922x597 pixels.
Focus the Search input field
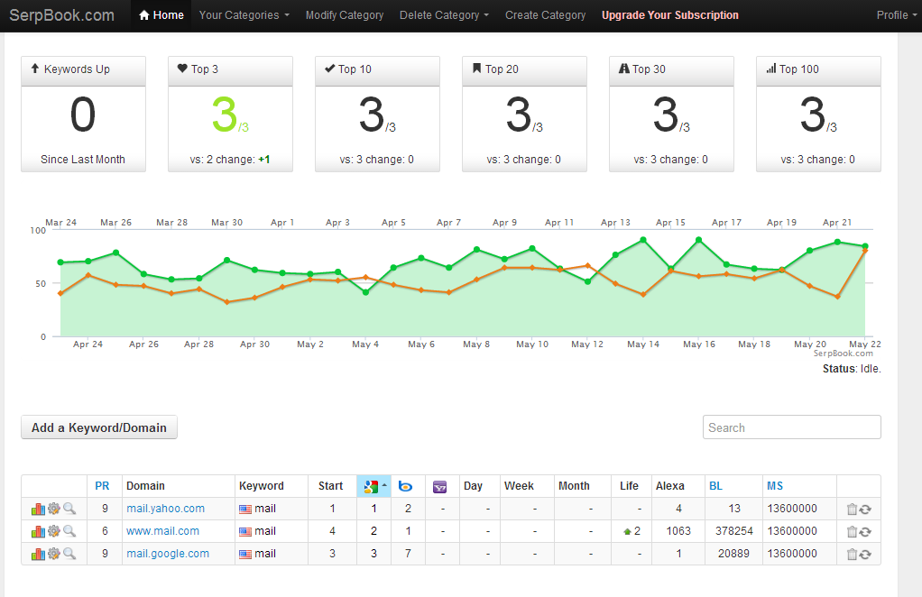click(791, 427)
